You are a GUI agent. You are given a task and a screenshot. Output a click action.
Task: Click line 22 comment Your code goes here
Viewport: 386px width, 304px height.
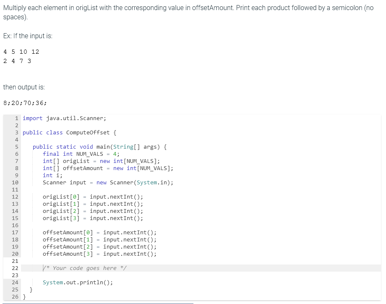84,268
